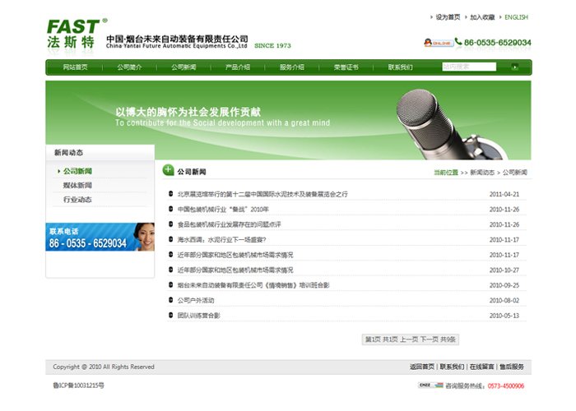
Task: Click the date 2010-05-13
Action: [x=504, y=315]
